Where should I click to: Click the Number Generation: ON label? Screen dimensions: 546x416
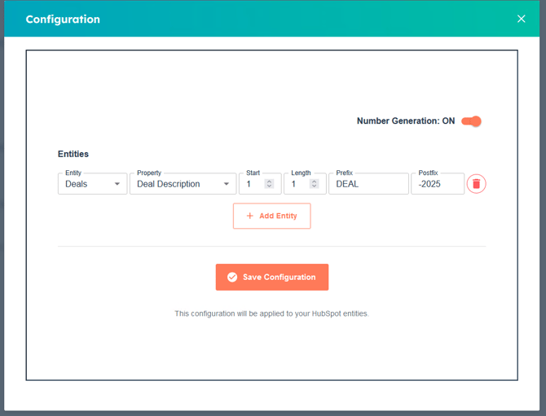click(x=405, y=121)
